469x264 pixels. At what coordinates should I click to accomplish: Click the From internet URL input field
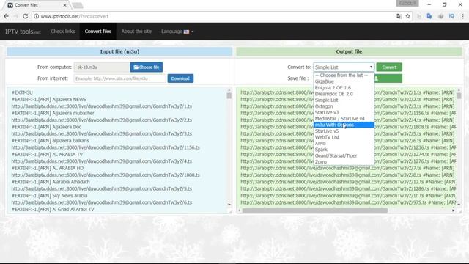[119, 78]
